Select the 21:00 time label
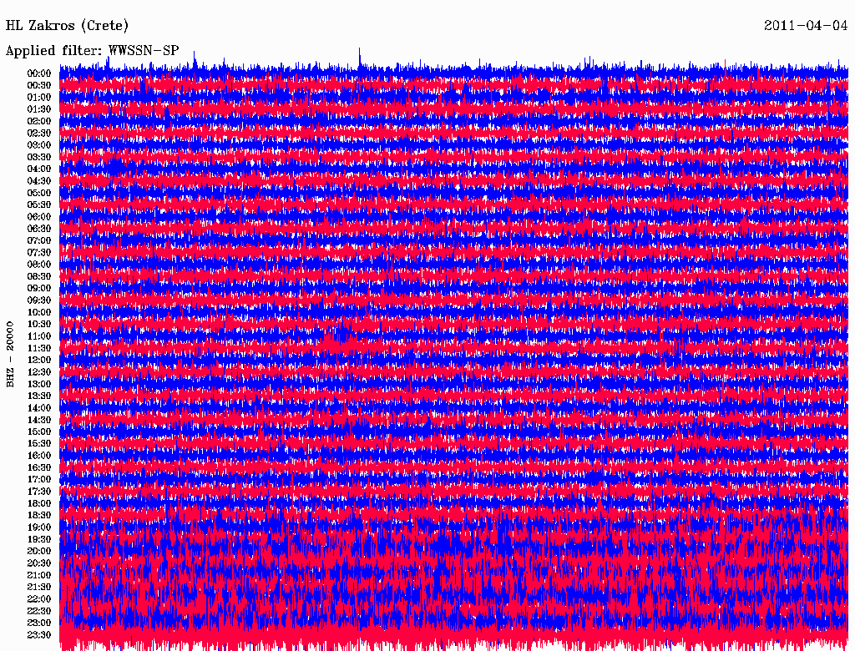 [38, 575]
